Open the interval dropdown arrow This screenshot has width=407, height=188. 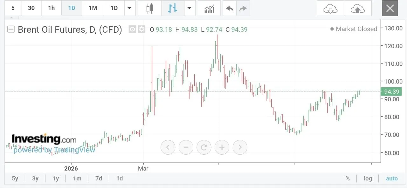pos(129,8)
